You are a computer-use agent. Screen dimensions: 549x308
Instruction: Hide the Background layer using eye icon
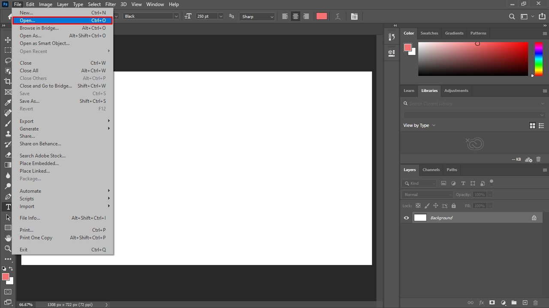[x=406, y=218]
